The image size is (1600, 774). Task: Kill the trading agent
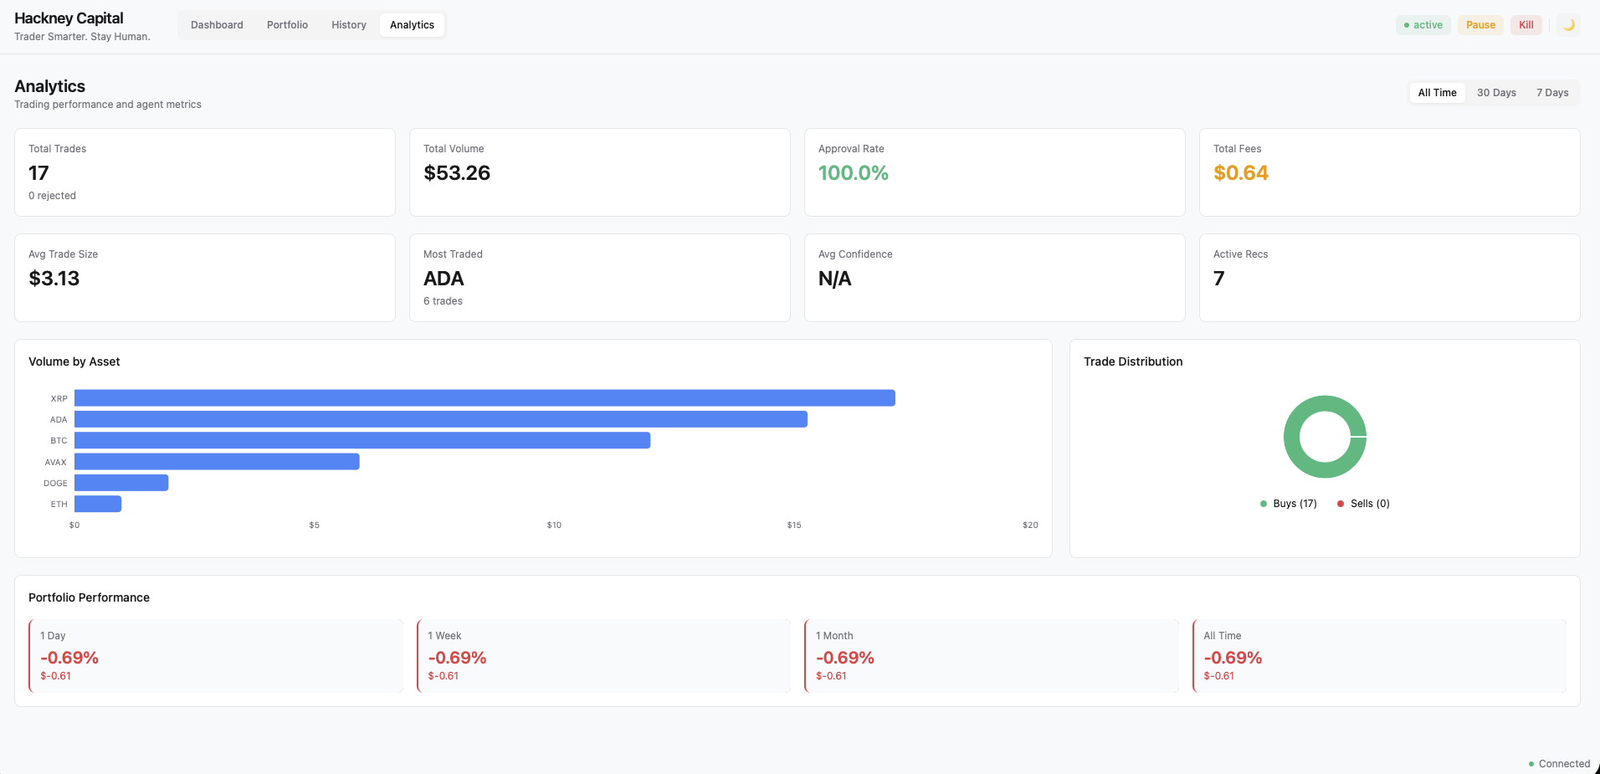pyautogui.click(x=1525, y=24)
